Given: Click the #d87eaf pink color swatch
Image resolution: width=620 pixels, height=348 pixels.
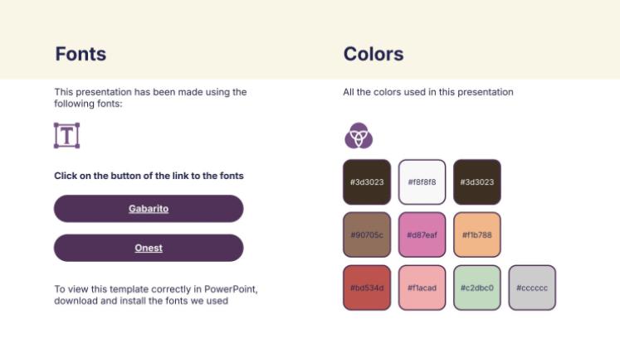Looking at the screenshot, I should pos(422,234).
